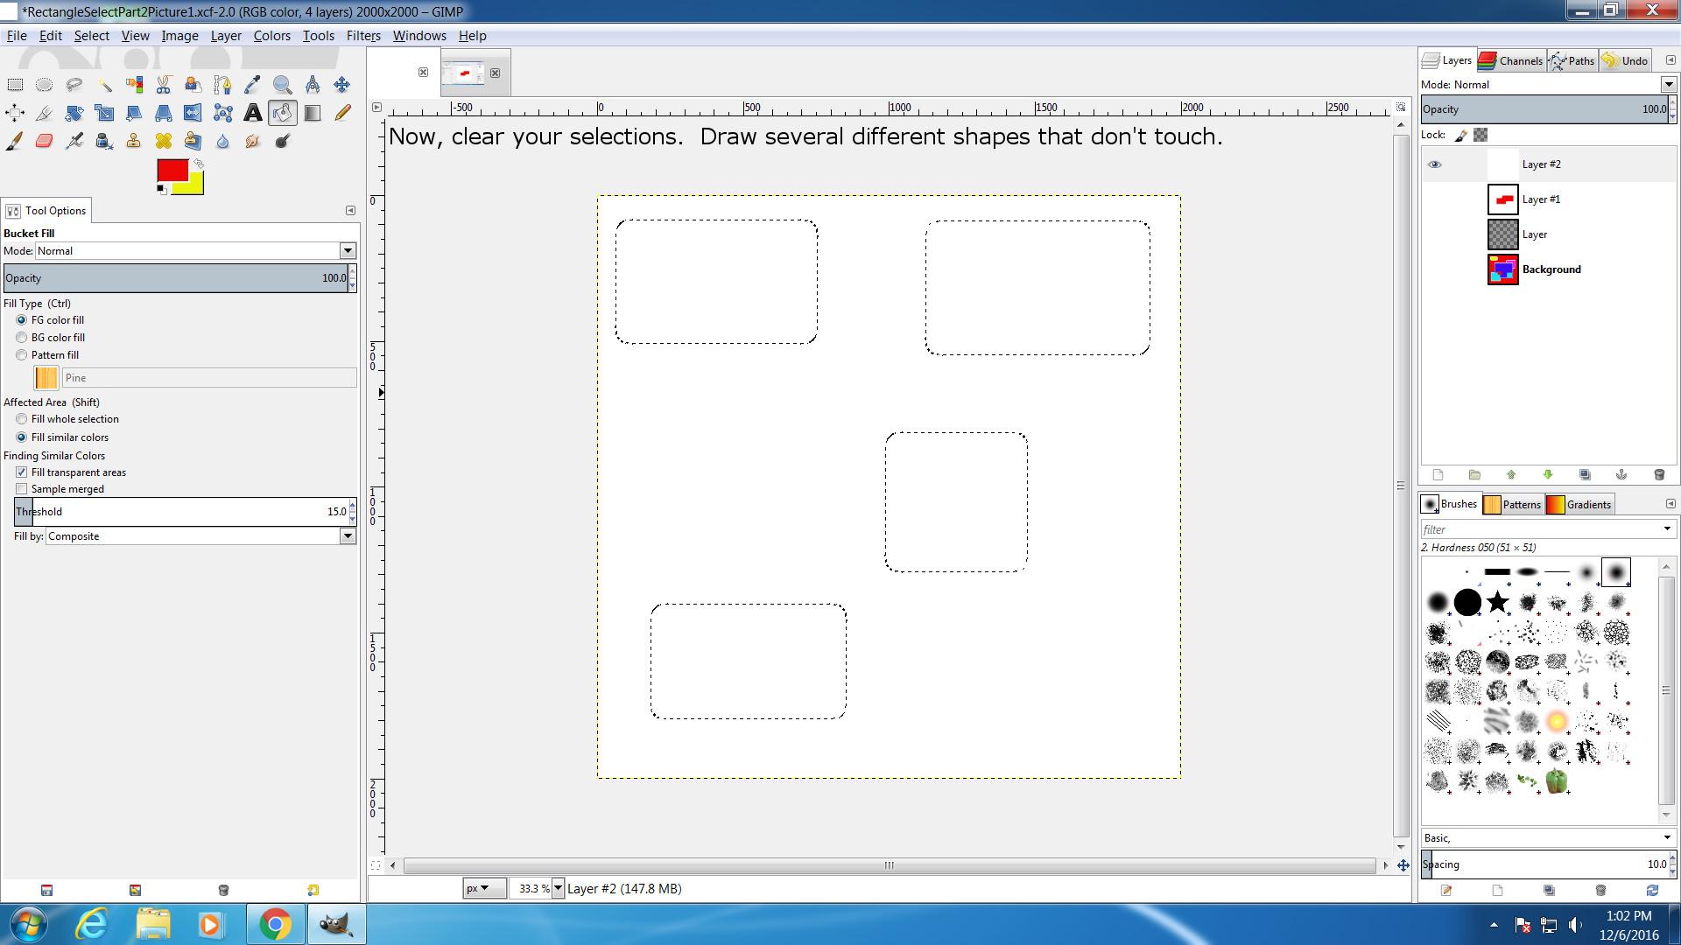Check the Sample merged checkbox

point(22,489)
